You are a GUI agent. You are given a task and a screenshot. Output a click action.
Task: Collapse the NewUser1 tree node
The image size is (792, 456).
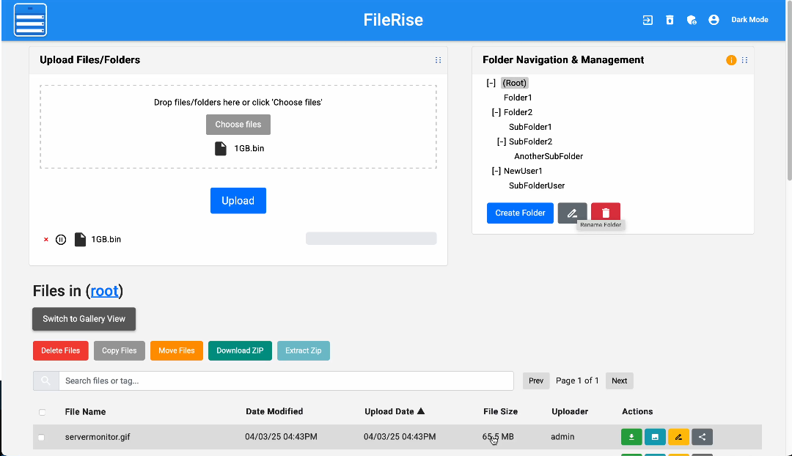496,171
